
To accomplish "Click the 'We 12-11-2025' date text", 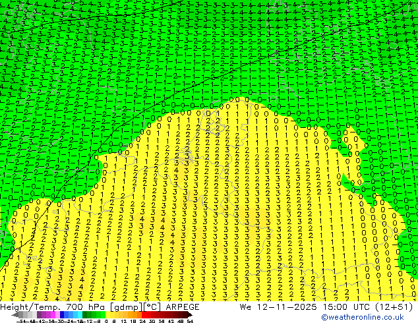I will (x=278, y=307).
